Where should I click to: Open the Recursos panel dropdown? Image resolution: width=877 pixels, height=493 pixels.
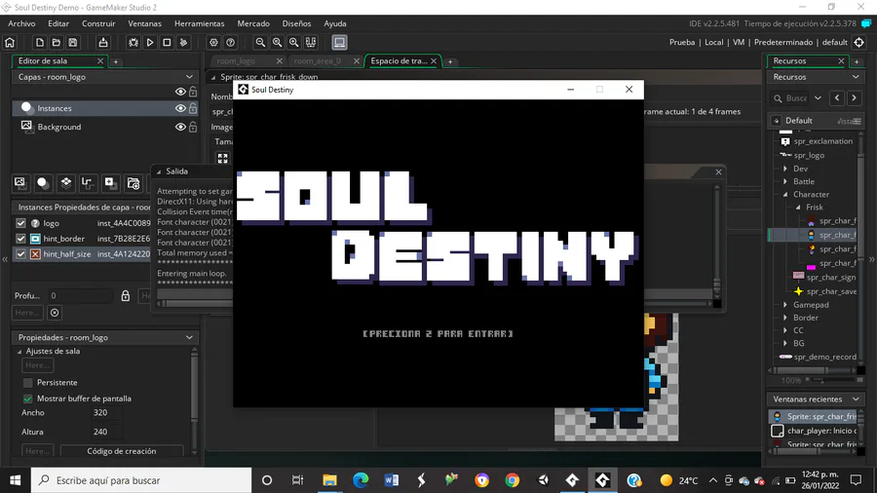856,77
